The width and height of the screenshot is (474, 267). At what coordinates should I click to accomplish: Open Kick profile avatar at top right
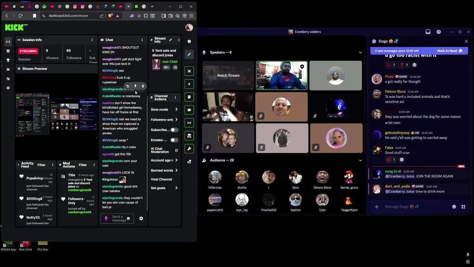point(189,27)
